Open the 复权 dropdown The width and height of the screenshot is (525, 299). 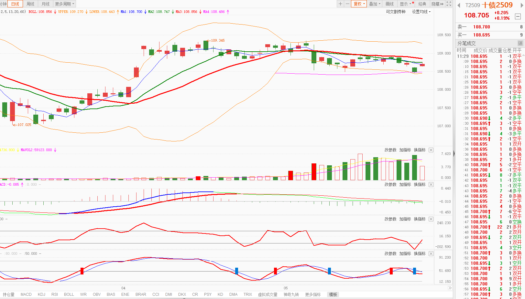(x=359, y=4)
